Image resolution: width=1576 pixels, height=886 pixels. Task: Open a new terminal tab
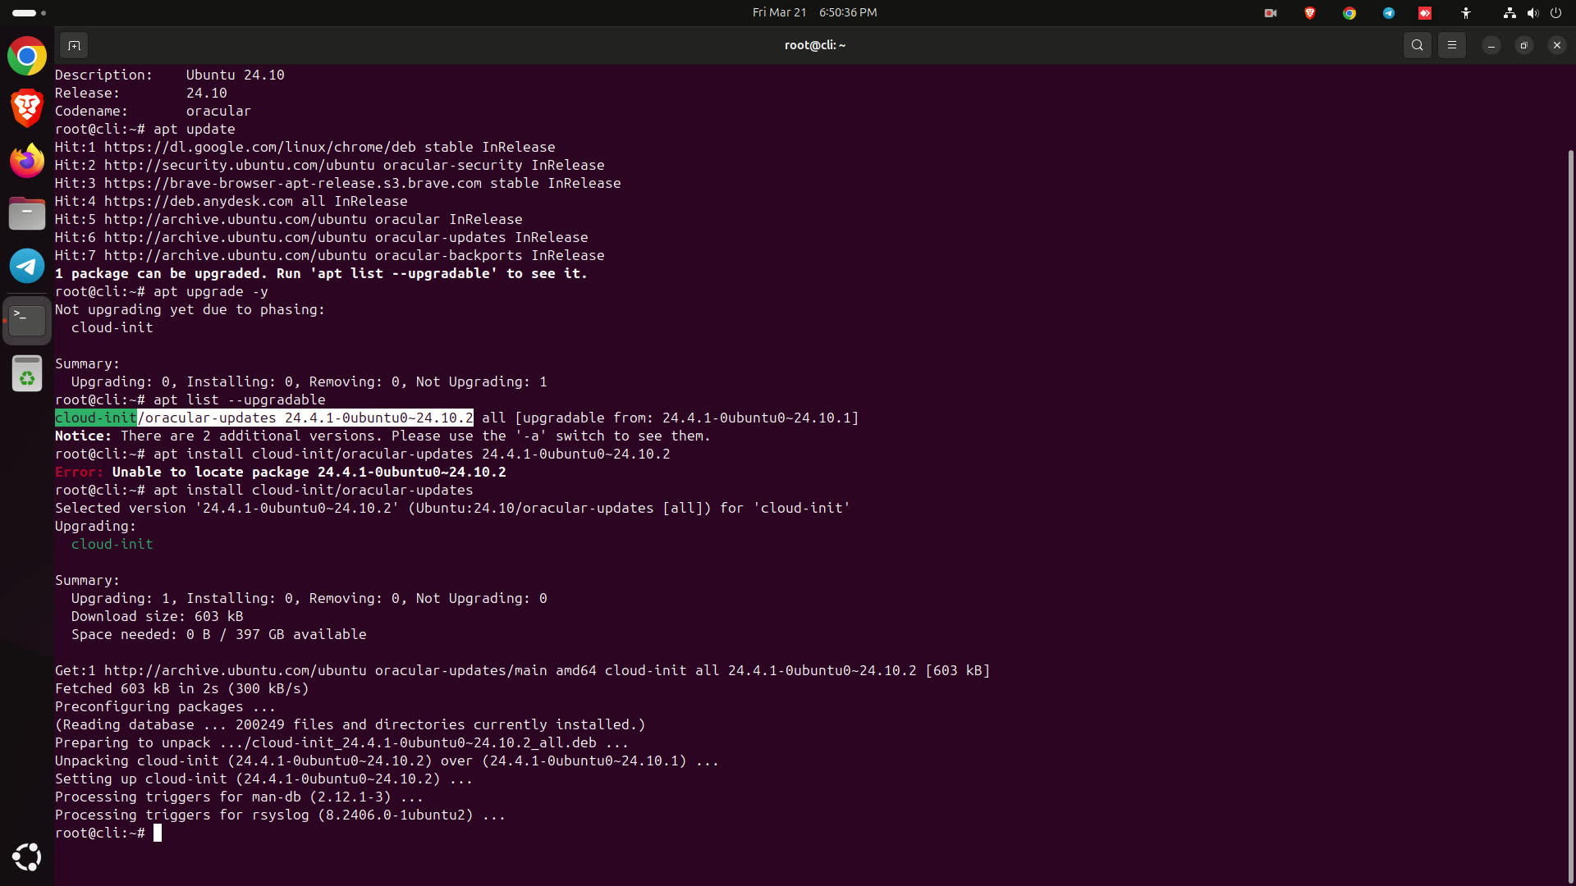point(74,45)
